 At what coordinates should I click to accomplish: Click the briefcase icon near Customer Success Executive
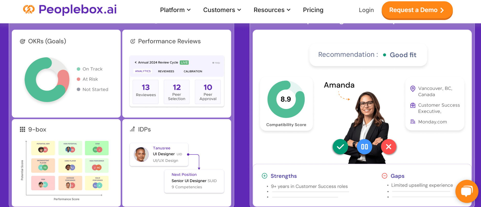[x=413, y=105]
